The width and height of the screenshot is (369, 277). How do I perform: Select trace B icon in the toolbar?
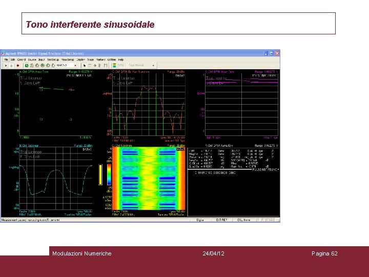pyautogui.click(x=32, y=66)
